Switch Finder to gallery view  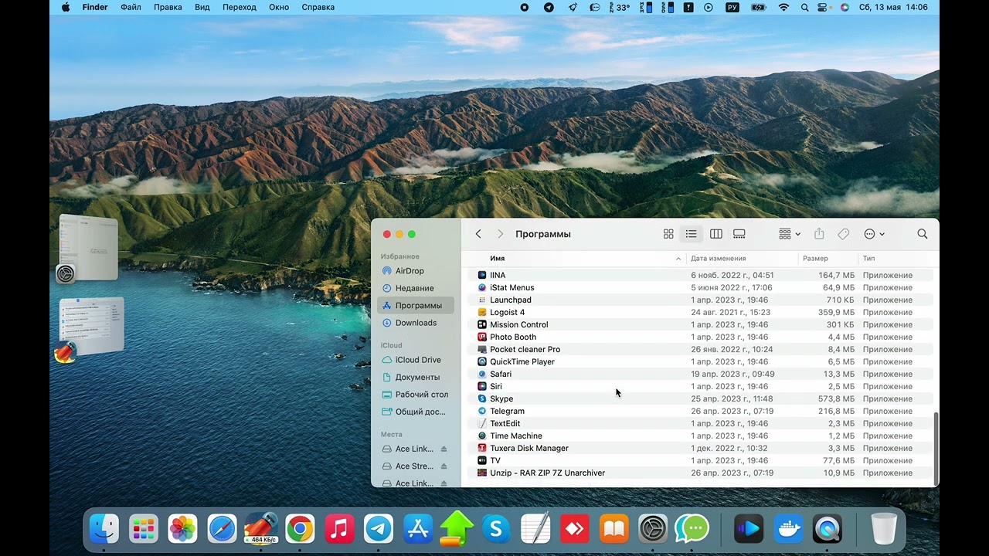[x=739, y=234]
